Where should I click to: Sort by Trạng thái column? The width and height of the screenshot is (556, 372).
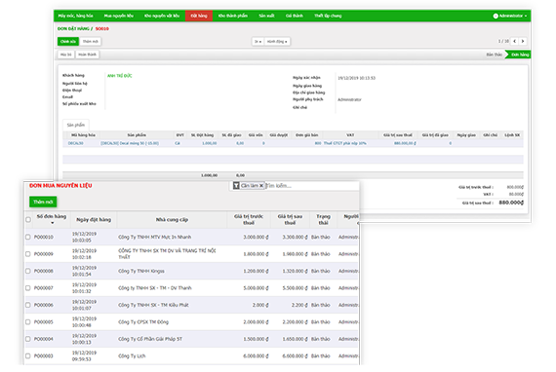pos(323,219)
